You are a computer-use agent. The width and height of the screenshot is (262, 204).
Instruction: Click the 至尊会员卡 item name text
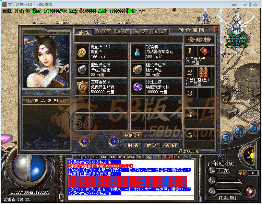click(x=101, y=82)
